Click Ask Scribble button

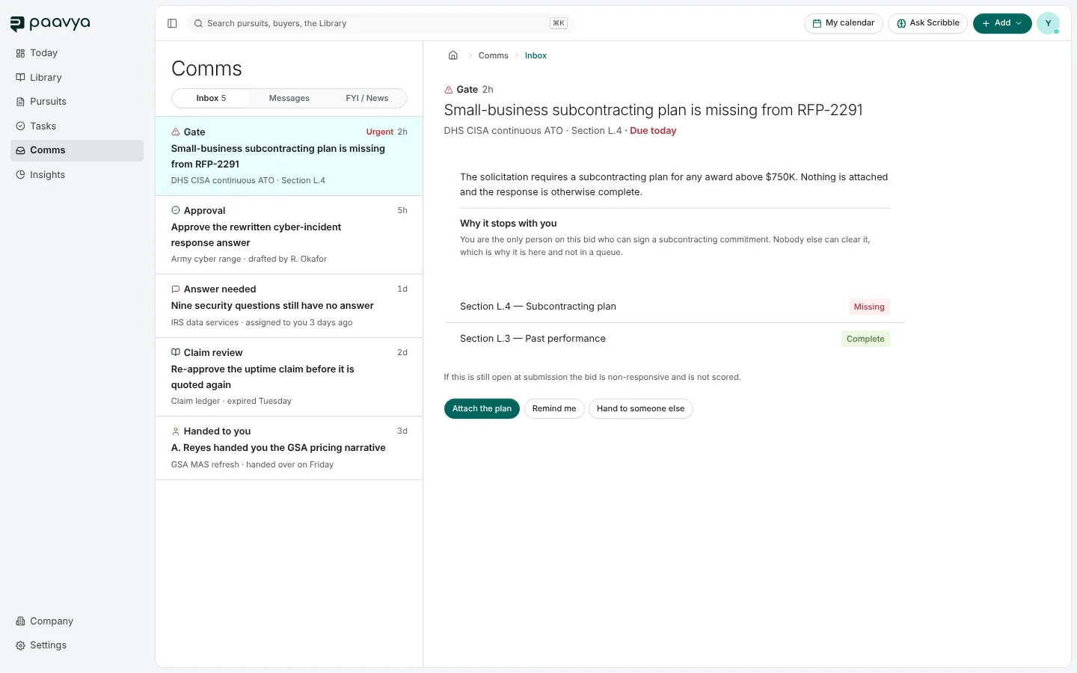pyautogui.click(x=928, y=23)
